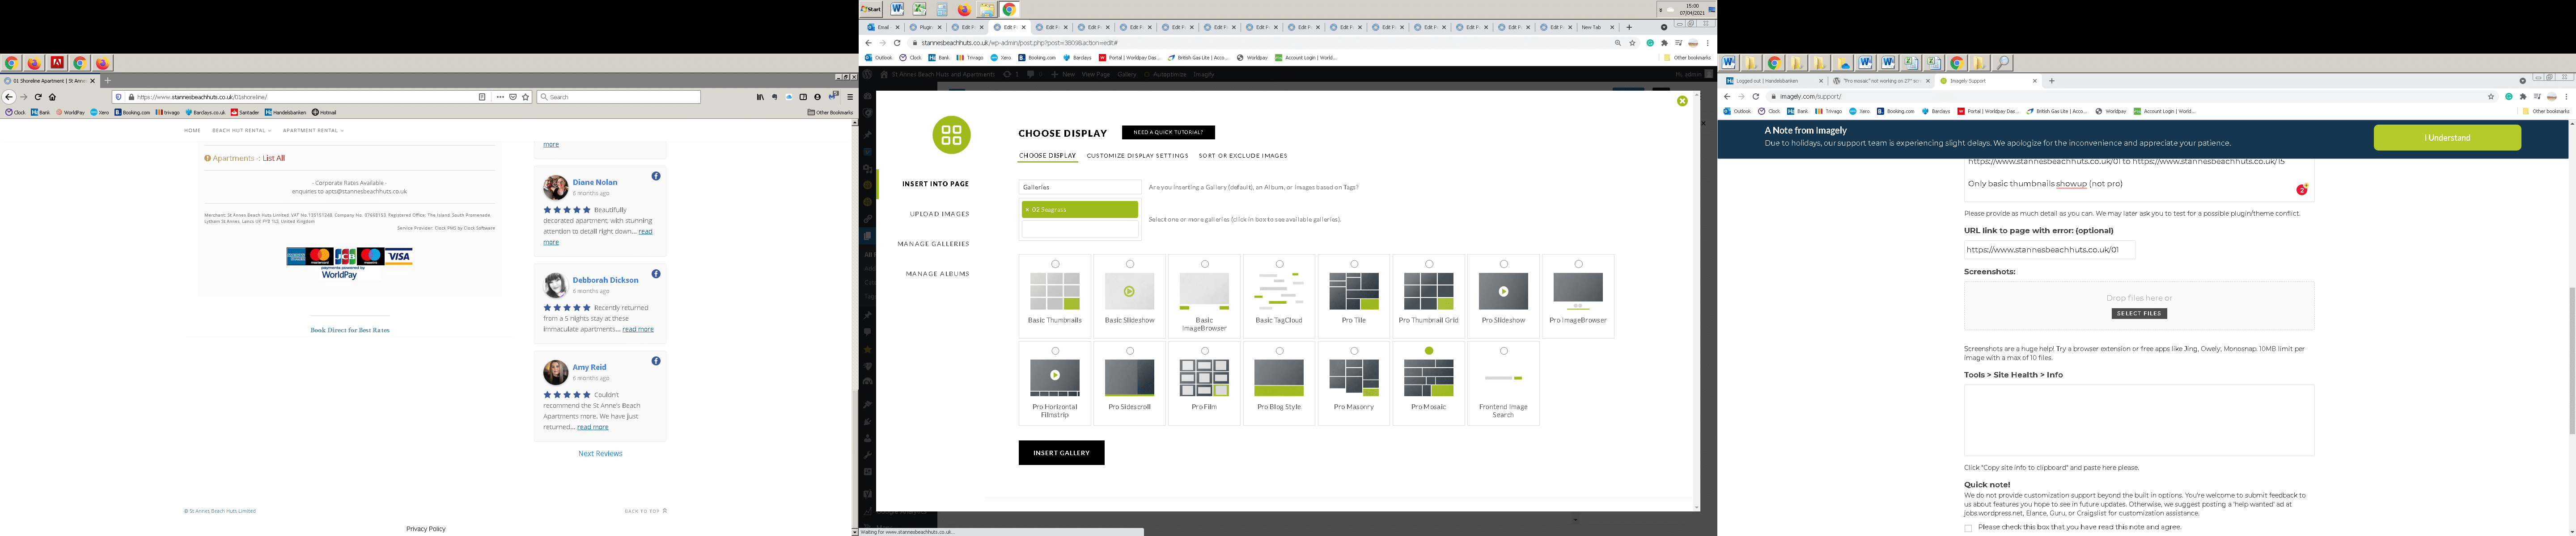Image resolution: width=2576 pixels, height=536 pixels.
Task: Select the Pro Tile display radio button
Action: [1354, 264]
